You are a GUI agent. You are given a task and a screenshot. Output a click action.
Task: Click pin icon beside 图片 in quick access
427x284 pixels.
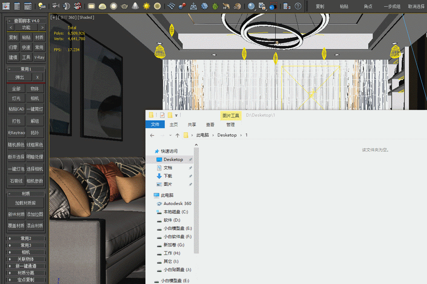[190, 184]
